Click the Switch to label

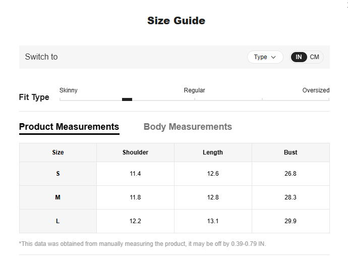[41, 57]
